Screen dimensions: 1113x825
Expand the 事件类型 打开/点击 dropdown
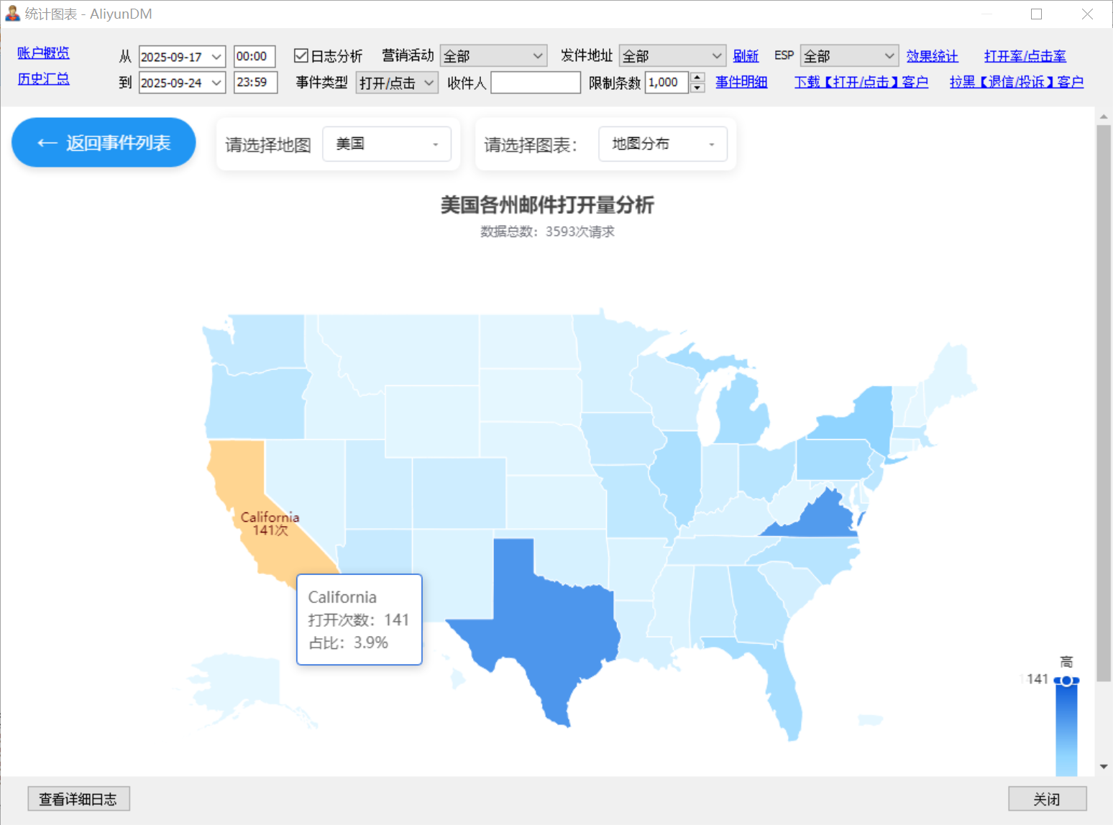pyautogui.click(x=429, y=83)
